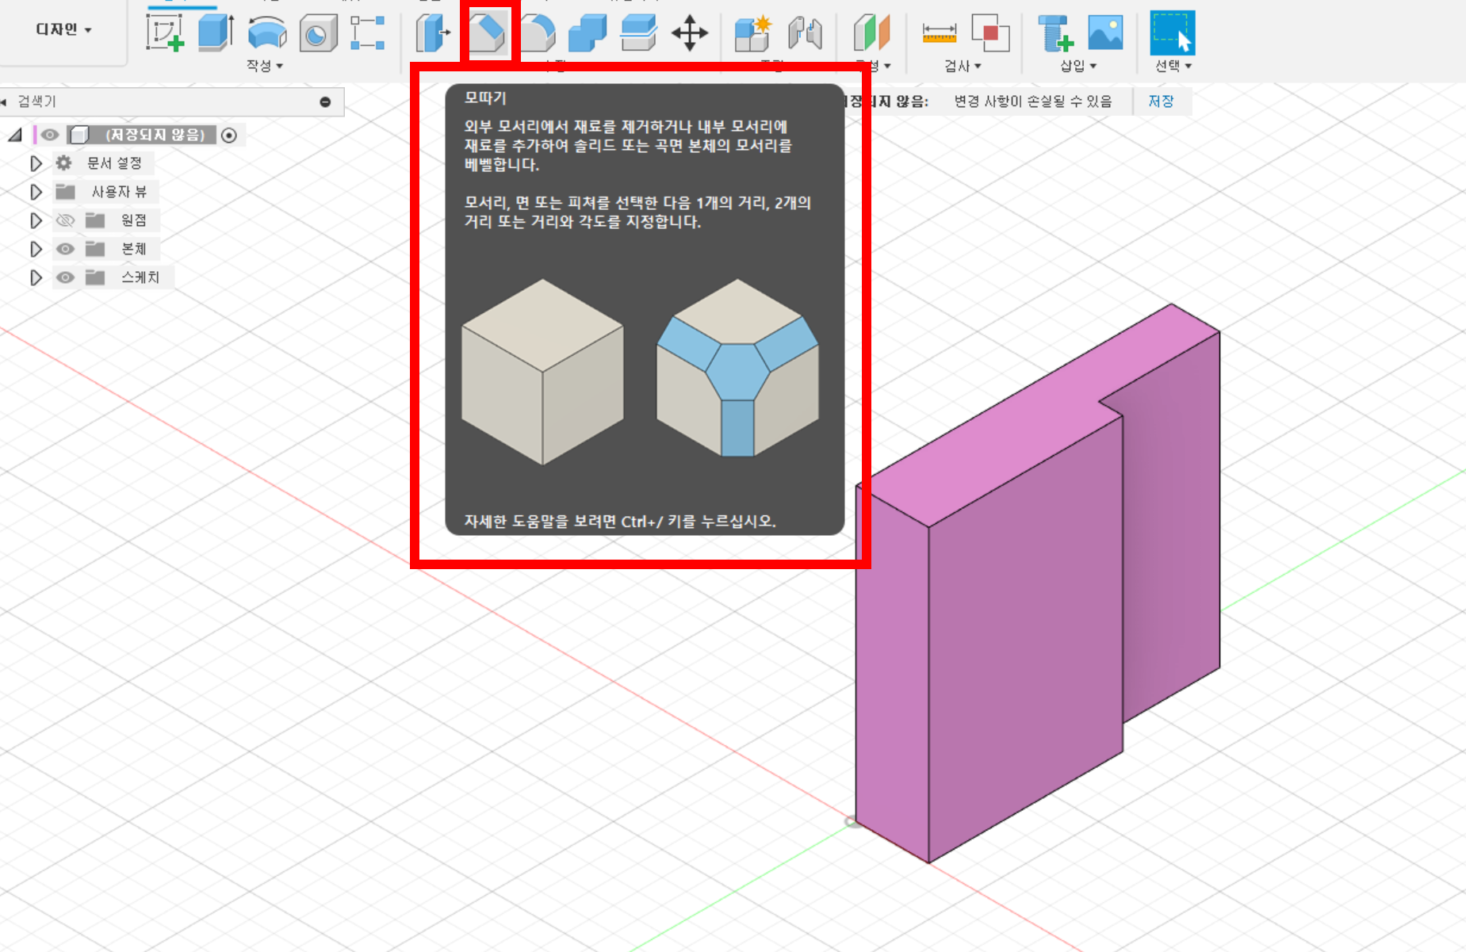
Task: Click the 사용자 뷰 folder icon
Action: [x=65, y=192]
